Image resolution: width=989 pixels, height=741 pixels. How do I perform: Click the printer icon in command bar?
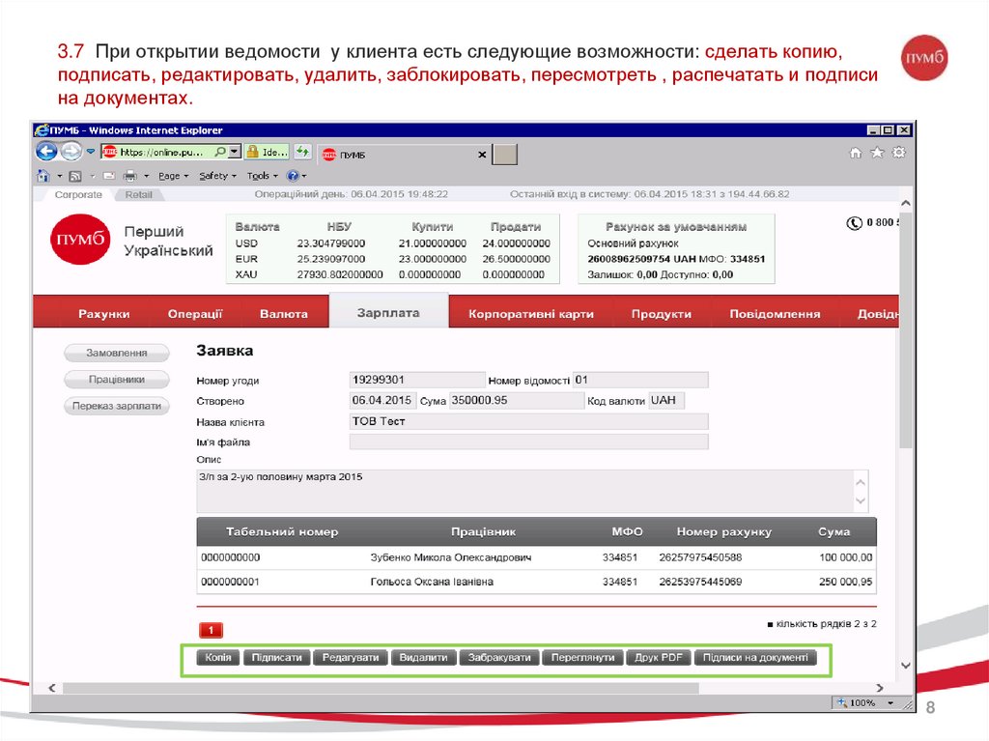click(130, 176)
